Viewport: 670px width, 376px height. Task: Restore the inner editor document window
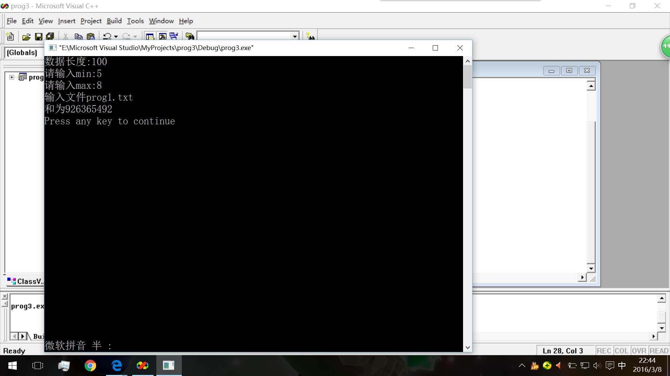[569, 71]
